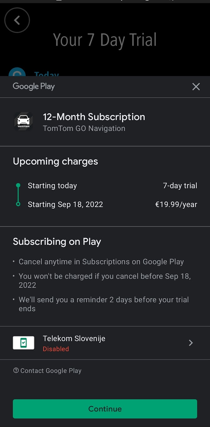Tap the green timeline dot for Starting today
Viewport: 210px width, 427px height.
(x=18, y=186)
